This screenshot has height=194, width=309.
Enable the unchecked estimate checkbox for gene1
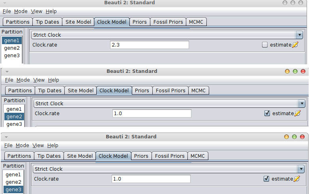click(265, 45)
